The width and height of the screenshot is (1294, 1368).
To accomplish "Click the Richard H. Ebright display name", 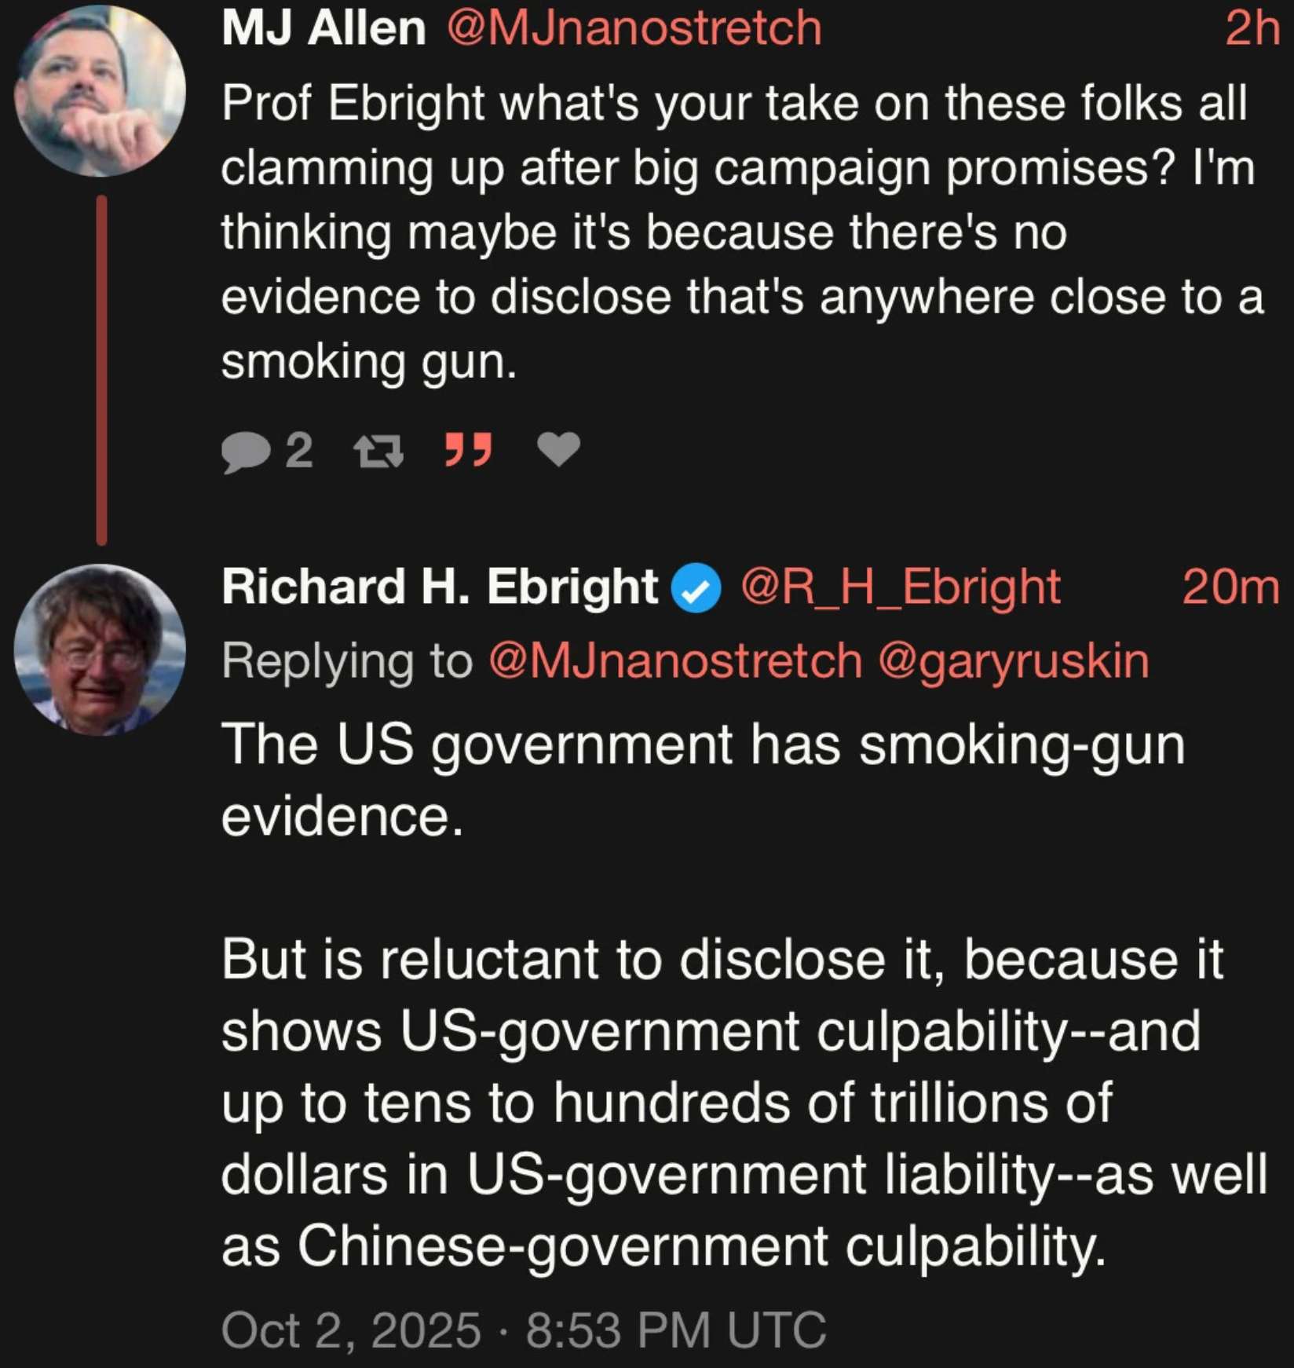I will [x=440, y=587].
